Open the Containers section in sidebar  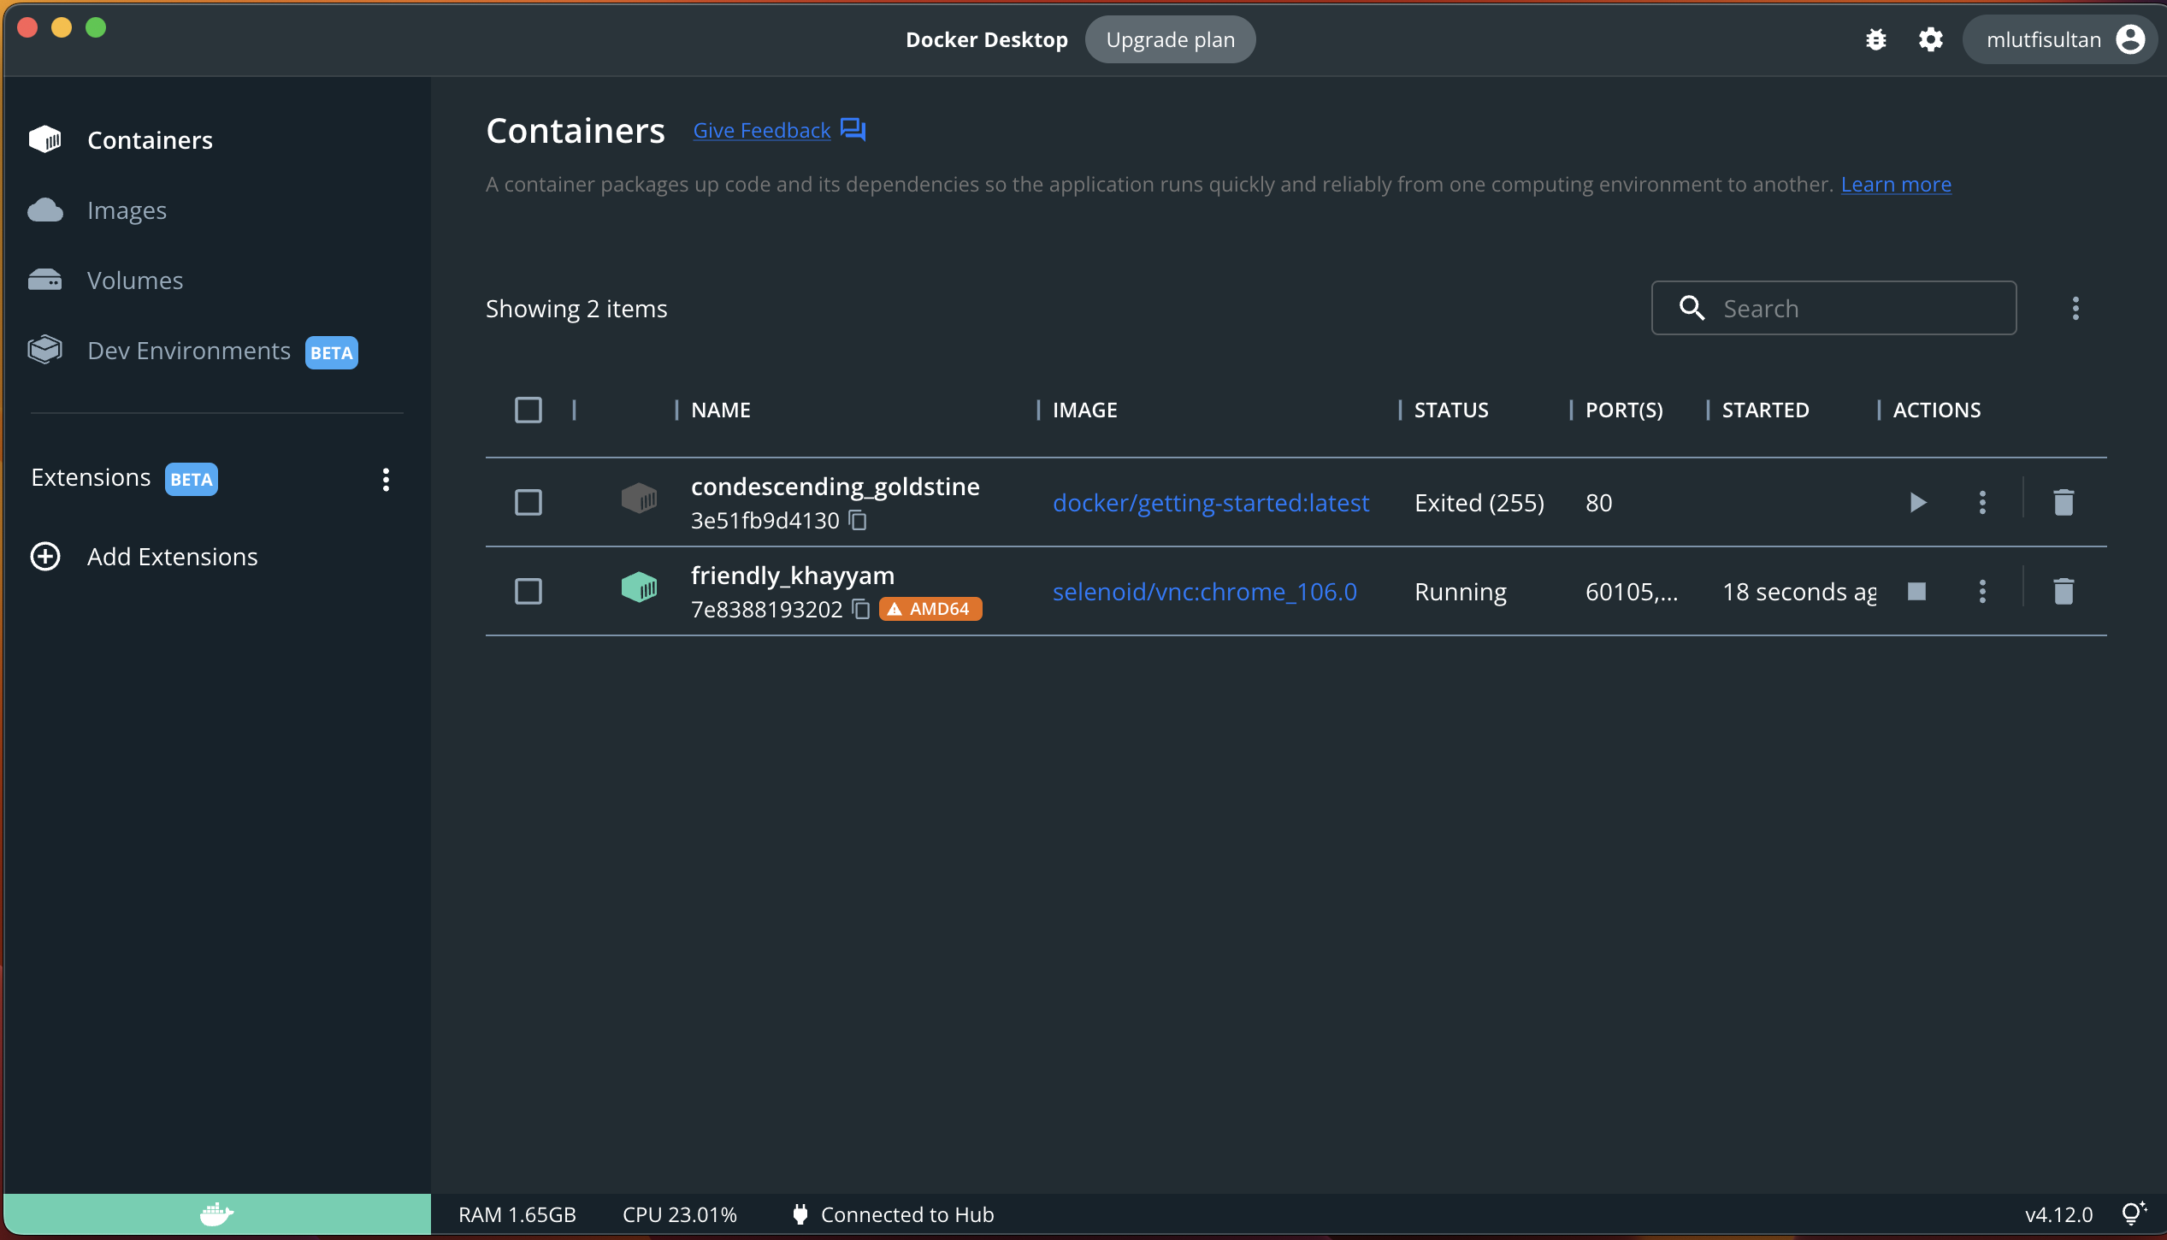150,139
